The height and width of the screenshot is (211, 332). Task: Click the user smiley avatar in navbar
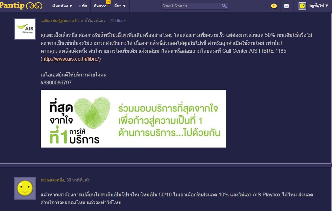pos(302,6)
